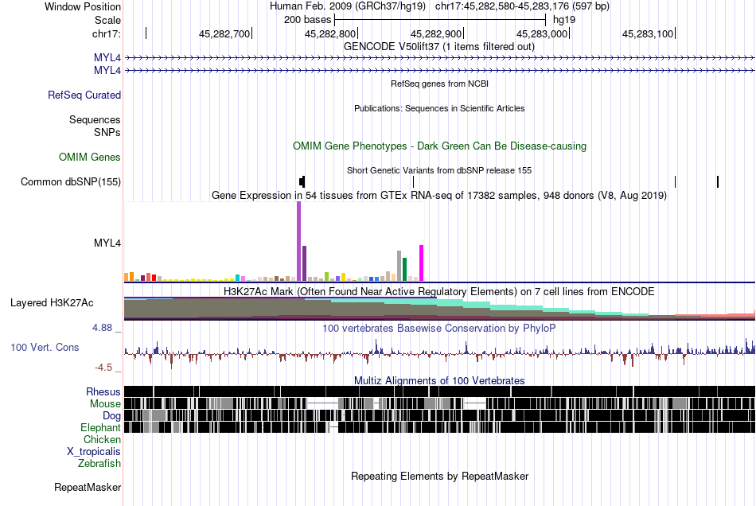The height and width of the screenshot is (506, 756).
Task: Select the X_tropicalis alignment row label
Action: (94, 452)
